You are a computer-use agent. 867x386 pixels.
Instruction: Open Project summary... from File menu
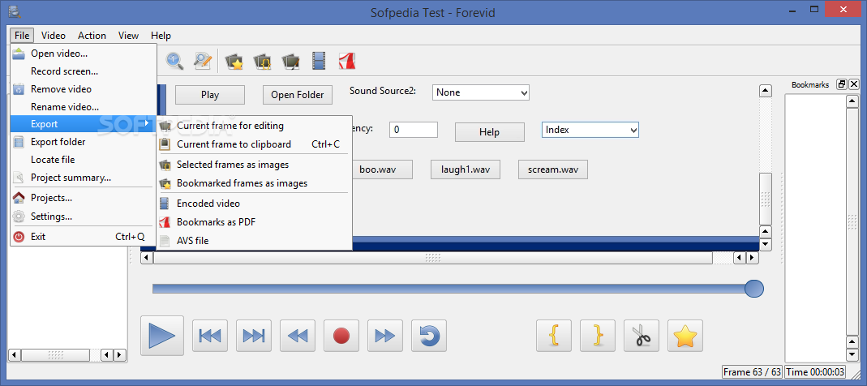click(83, 178)
